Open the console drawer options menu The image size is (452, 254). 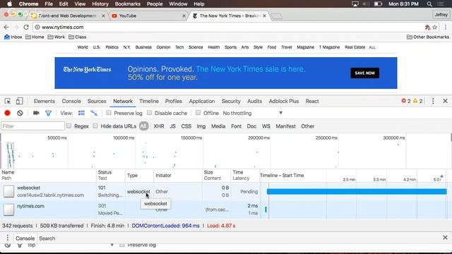click(x=8, y=238)
